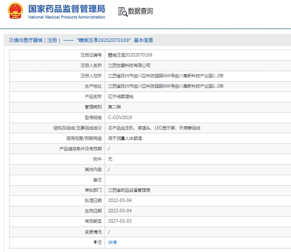Select model spec C-COV2019
The height and width of the screenshot is (252, 291).
[120, 117]
